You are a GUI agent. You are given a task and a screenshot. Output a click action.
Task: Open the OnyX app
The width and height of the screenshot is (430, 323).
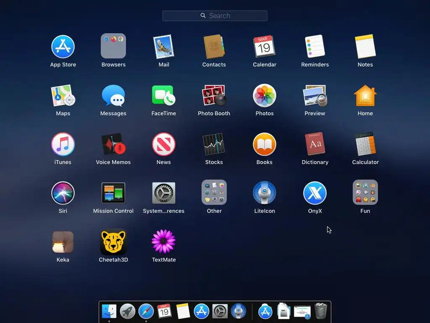pos(315,193)
